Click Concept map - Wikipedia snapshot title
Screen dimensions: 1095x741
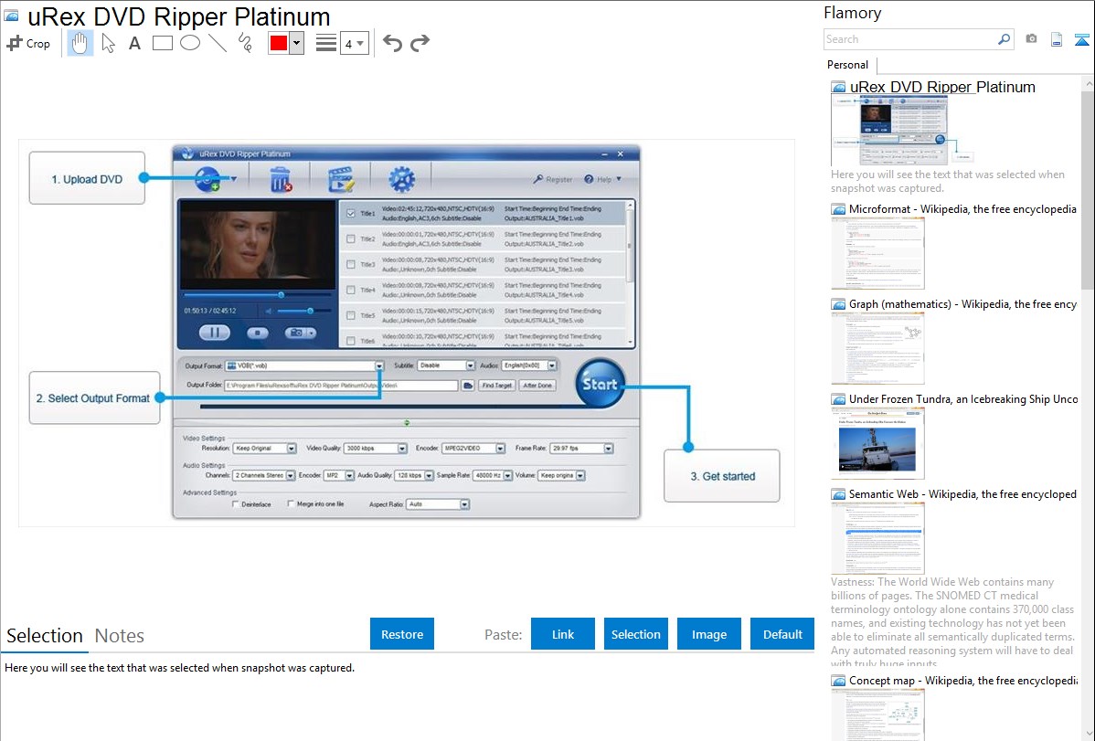pos(963,680)
